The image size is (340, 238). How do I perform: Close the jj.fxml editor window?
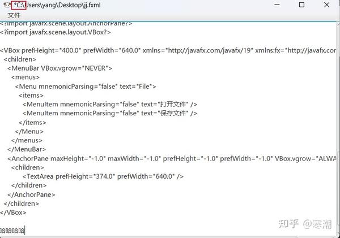tap(327, 5)
